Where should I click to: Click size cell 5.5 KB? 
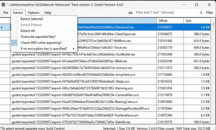coord(197,102)
